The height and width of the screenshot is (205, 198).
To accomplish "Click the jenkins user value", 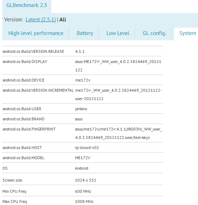I will pyautogui.click(x=81, y=109).
